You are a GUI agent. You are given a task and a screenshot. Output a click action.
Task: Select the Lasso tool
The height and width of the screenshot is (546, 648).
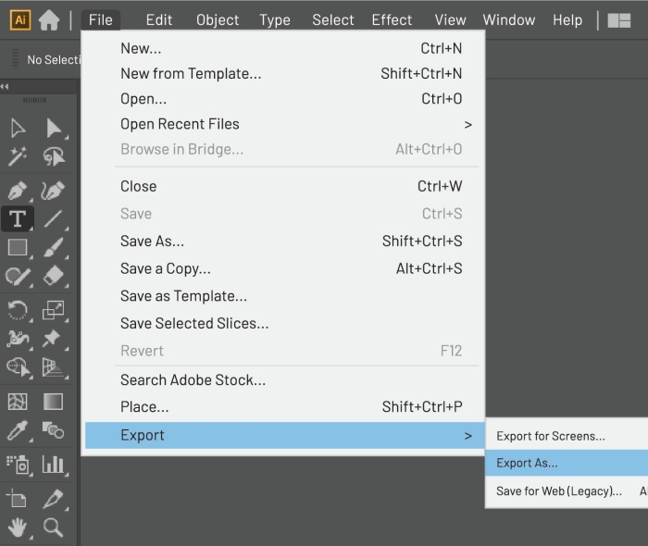pos(54,156)
